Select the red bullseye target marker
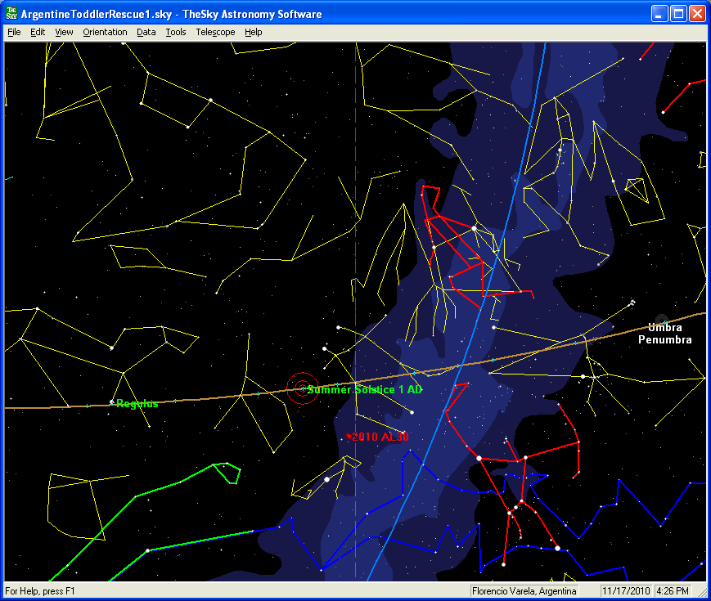Image resolution: width=711 pixels, height=601 pixels. tap(300, 389)
